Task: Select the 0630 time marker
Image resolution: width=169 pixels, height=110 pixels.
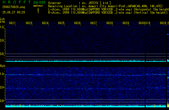Action: tap(142, 23)
